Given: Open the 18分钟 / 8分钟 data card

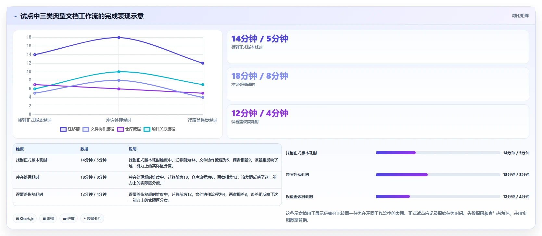Looking at the screenshot, I should 378,84.
